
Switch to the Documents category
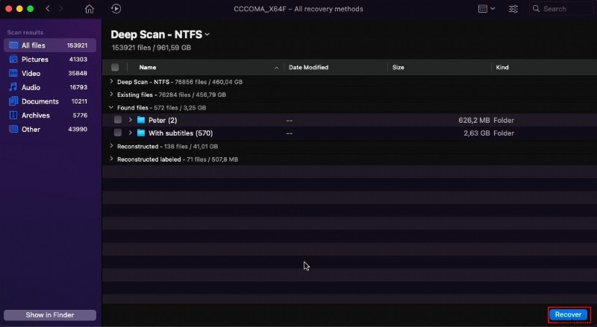pos(40,101)
